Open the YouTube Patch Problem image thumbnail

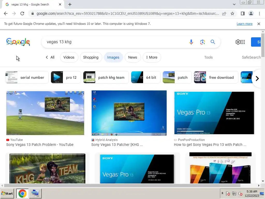[45, 113]
